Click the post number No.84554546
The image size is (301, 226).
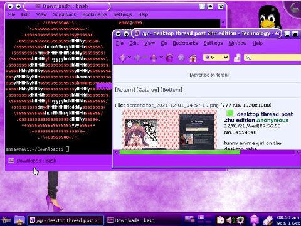click(240, 132)
